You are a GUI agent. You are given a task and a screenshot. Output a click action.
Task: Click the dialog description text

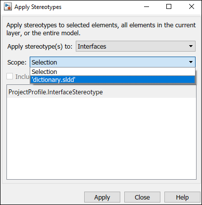coord(101,29)
